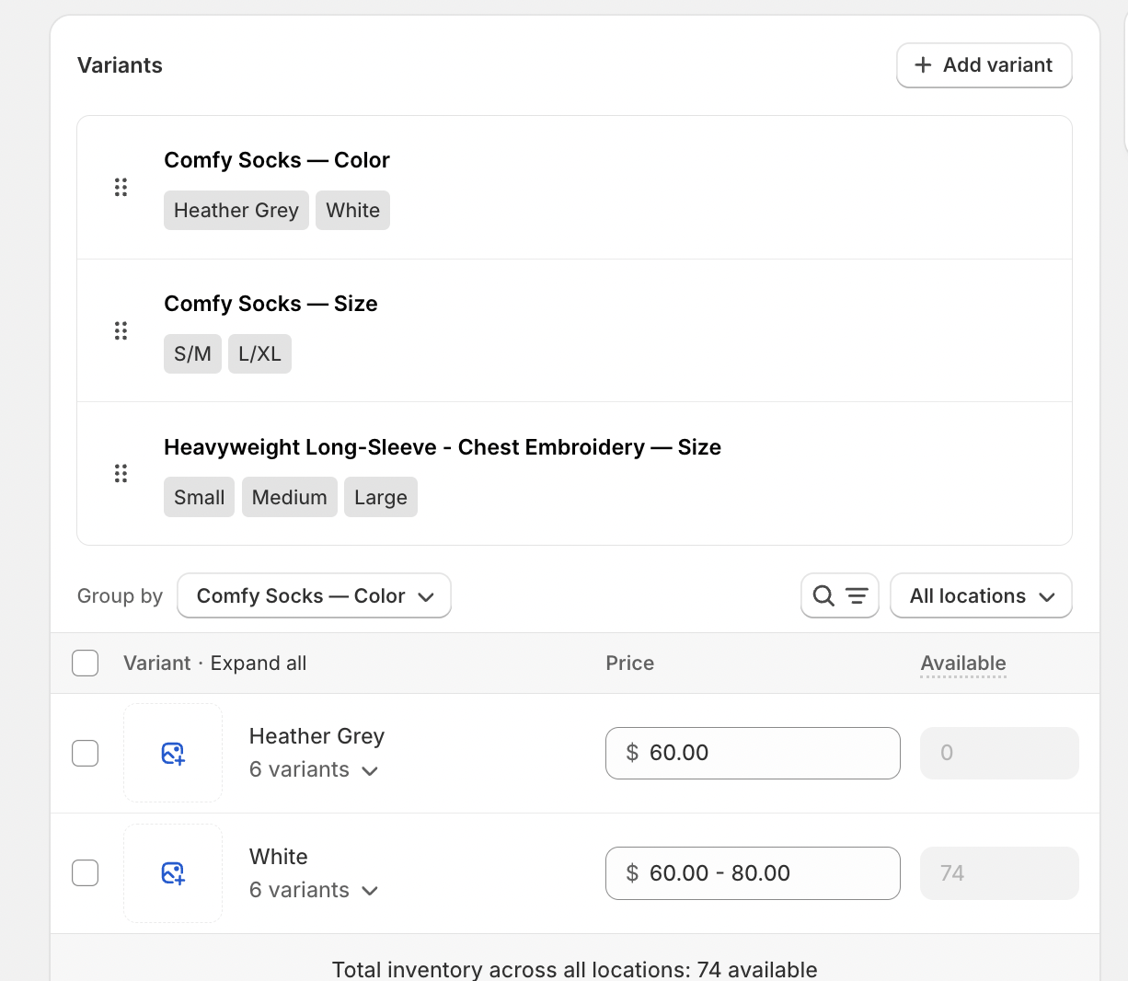1128x981 pixels.
Task: Open the Group by Comfy Socks Color dropdown
Action: click(314, 596)
